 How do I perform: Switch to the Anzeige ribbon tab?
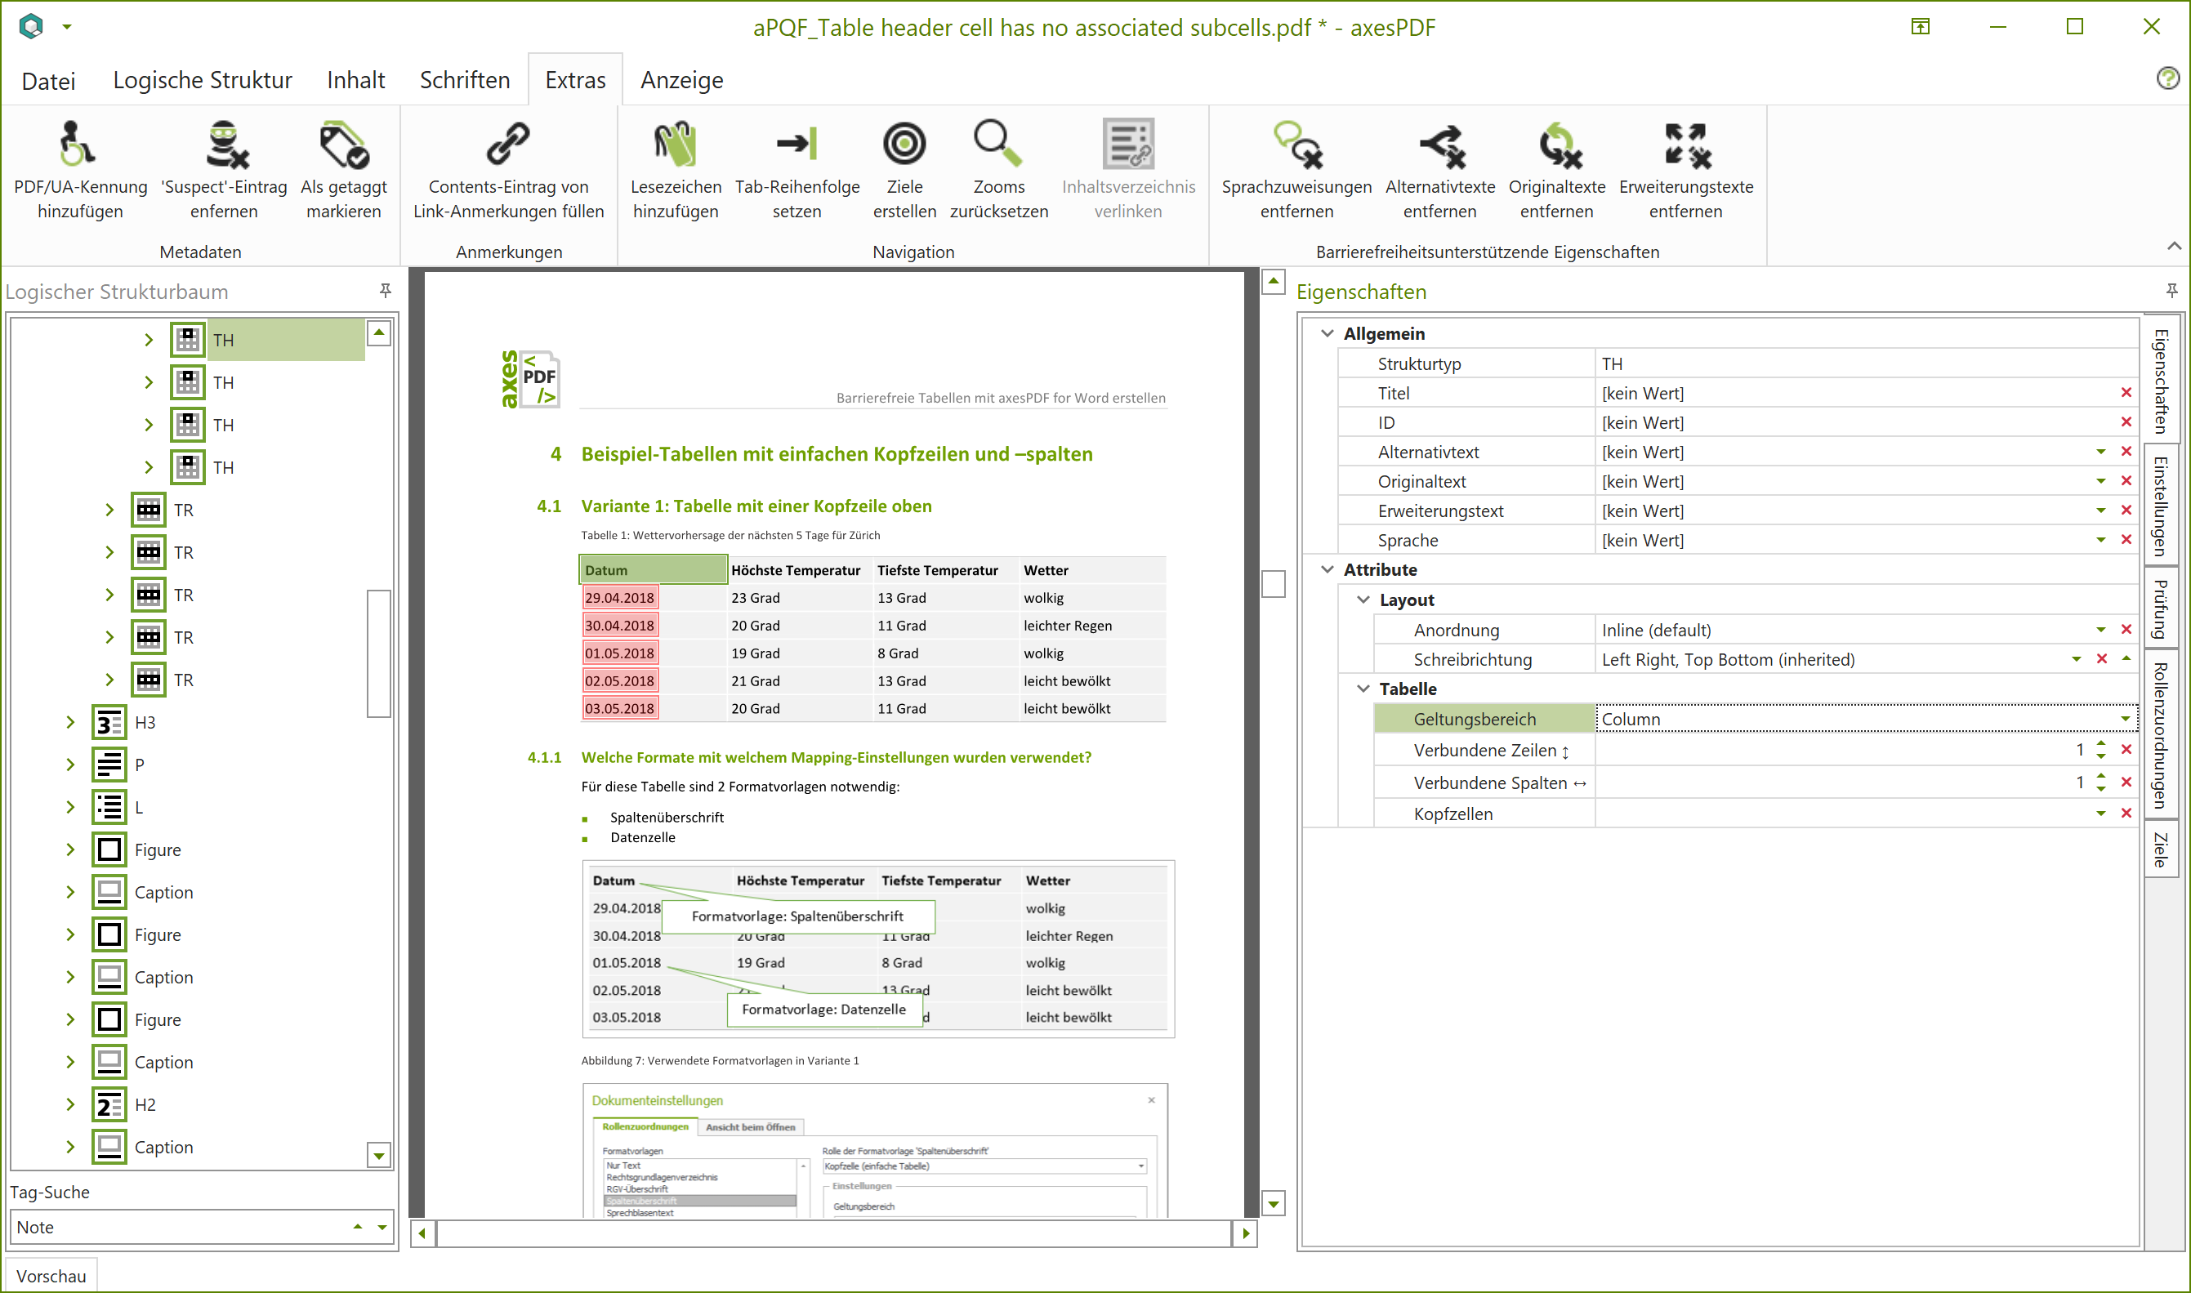(x=681, y=80)
